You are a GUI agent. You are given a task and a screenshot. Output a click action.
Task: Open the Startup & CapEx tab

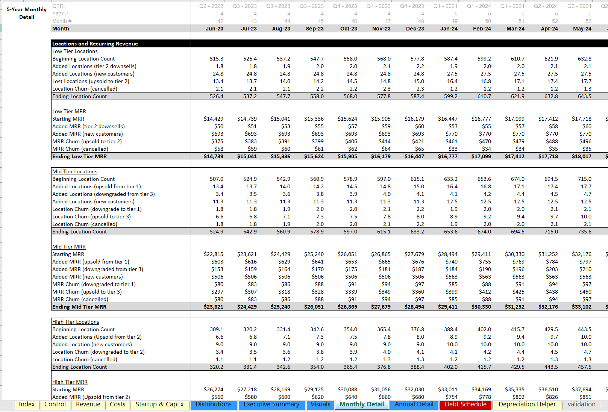(x=159, y=404)
